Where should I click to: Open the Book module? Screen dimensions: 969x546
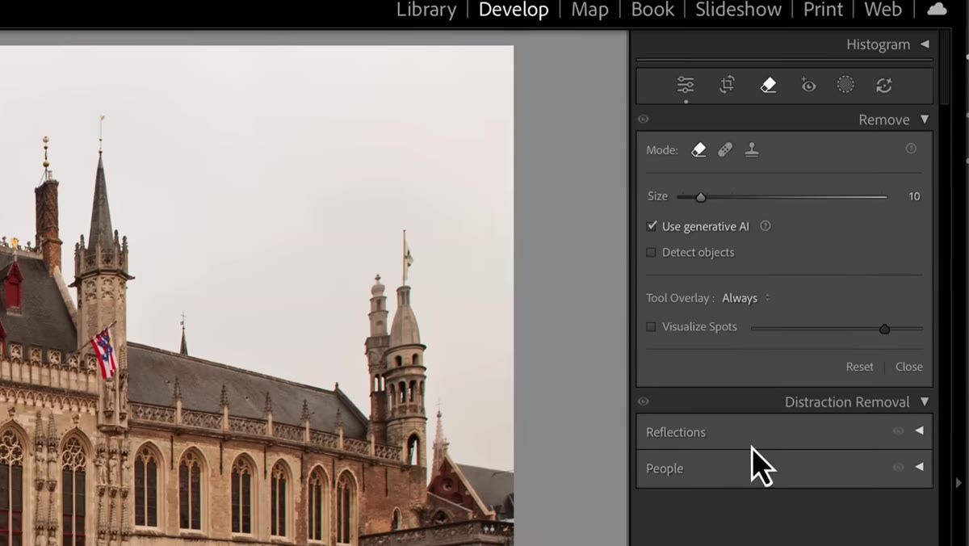click(652, 10)
